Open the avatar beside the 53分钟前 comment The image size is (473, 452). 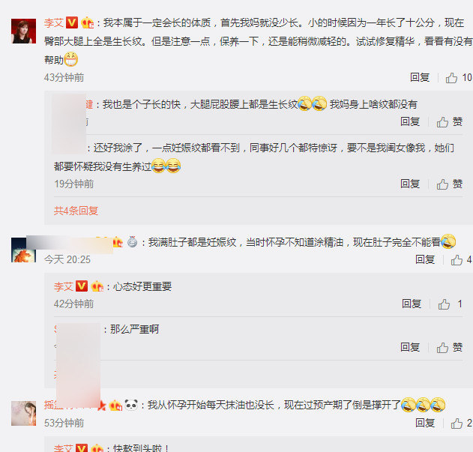pyautogui.click(x=23, y=413)
